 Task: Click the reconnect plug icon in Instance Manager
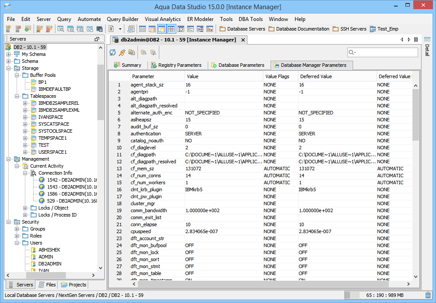click(x=122, y=52)
